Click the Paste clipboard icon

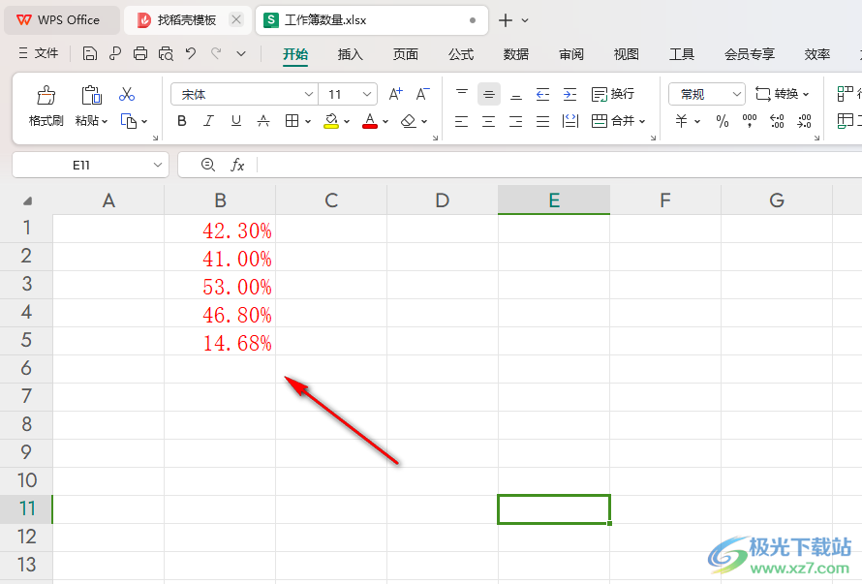point(91,95)
